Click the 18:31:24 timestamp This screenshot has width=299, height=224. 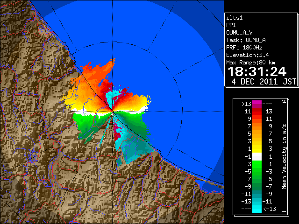click(257, 71)
